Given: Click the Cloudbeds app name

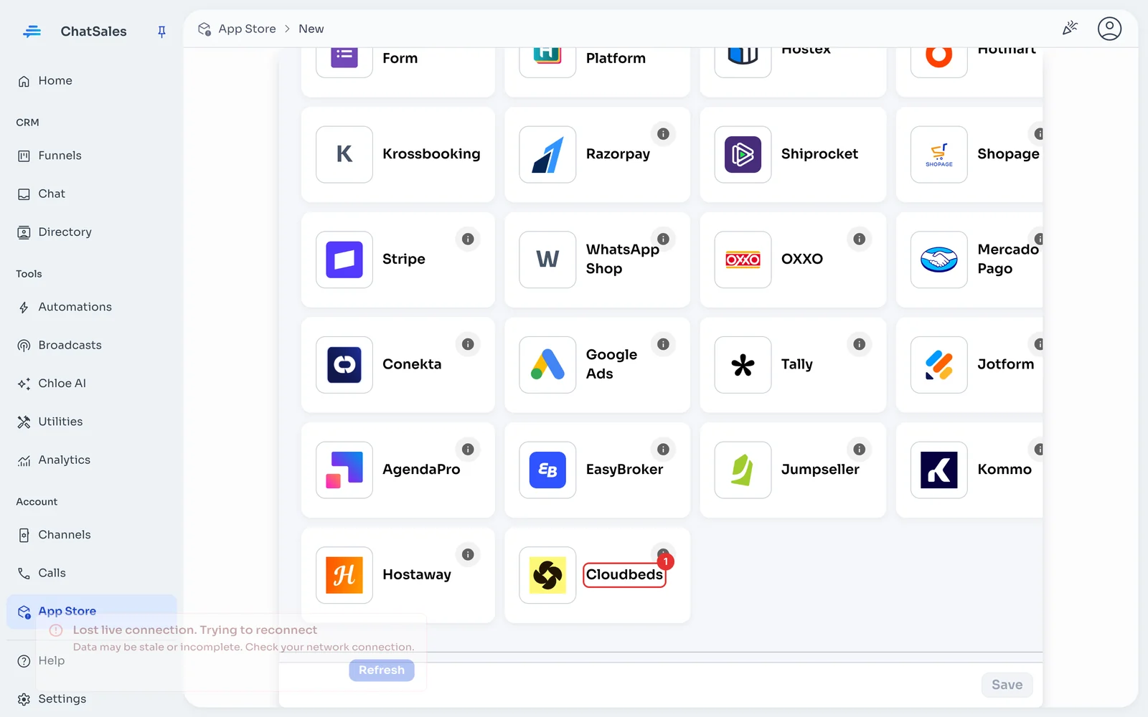Looking at the screenshot, I should click(624, 575).
